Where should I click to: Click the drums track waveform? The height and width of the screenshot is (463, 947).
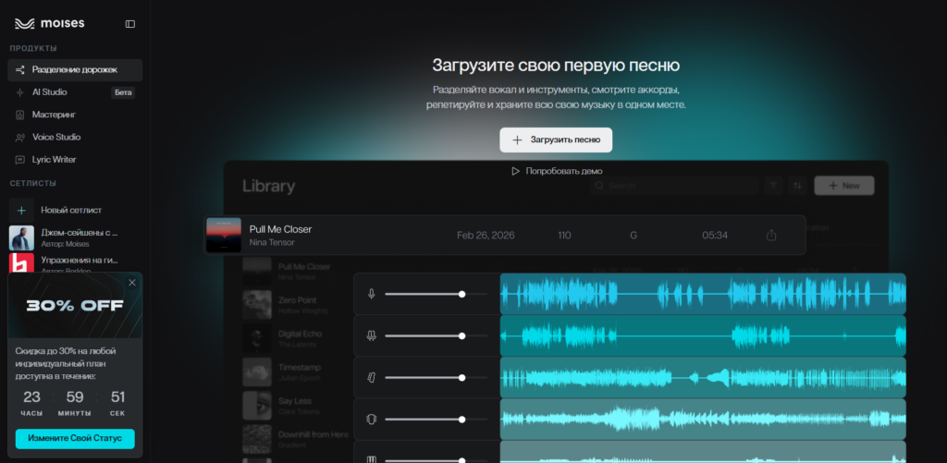tap(703, 419)
